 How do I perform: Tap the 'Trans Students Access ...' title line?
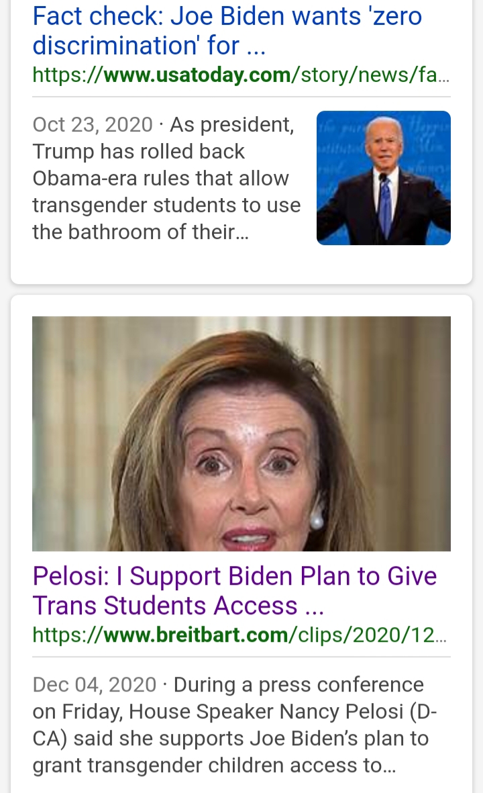point(178,606)
